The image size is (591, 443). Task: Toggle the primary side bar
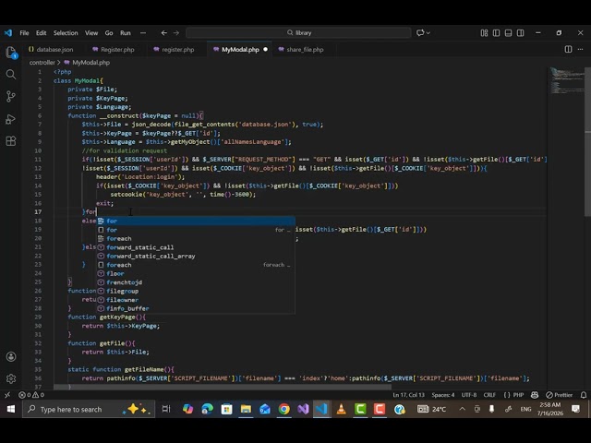pos(496,33)
